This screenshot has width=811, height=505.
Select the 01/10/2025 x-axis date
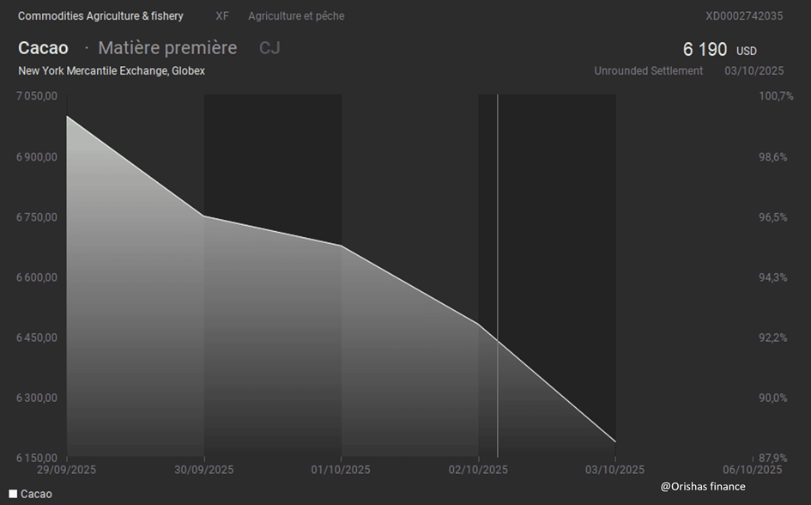point(342,470)
